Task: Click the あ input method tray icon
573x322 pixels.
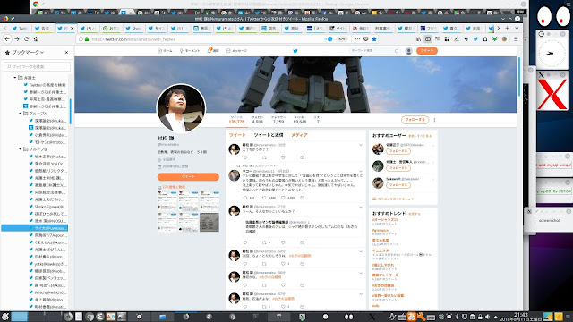Action: coord(412,317)
